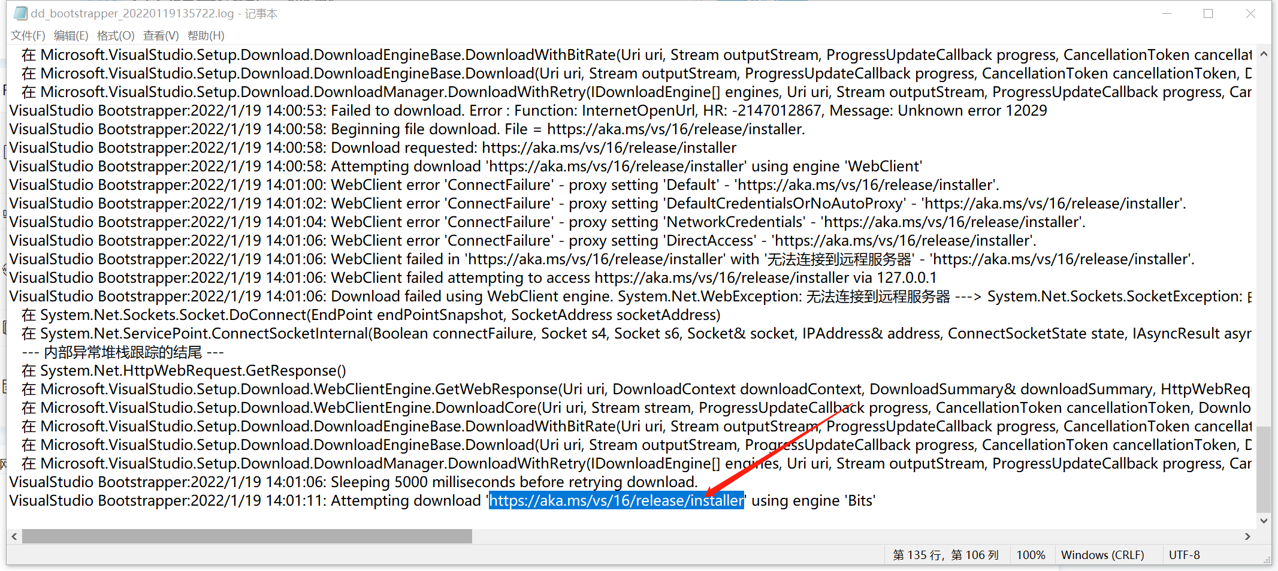Open the 帮助(H) menu
This screenshot has height=571, width=1278.
(x=206, y=35)
